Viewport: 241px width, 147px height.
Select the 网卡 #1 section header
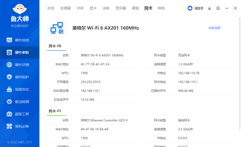[55, 111]
